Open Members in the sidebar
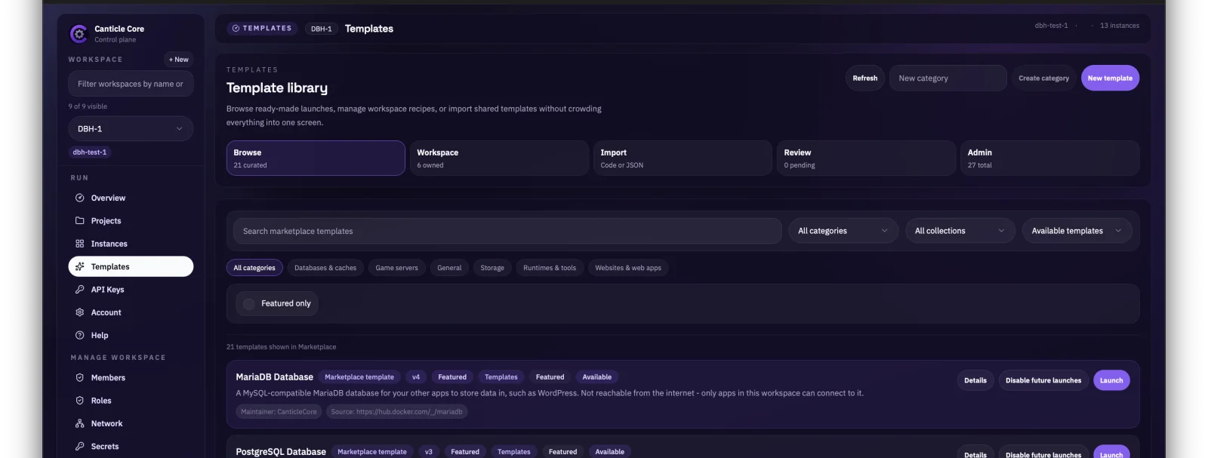 pyautogui.click(x=131, y=377)
